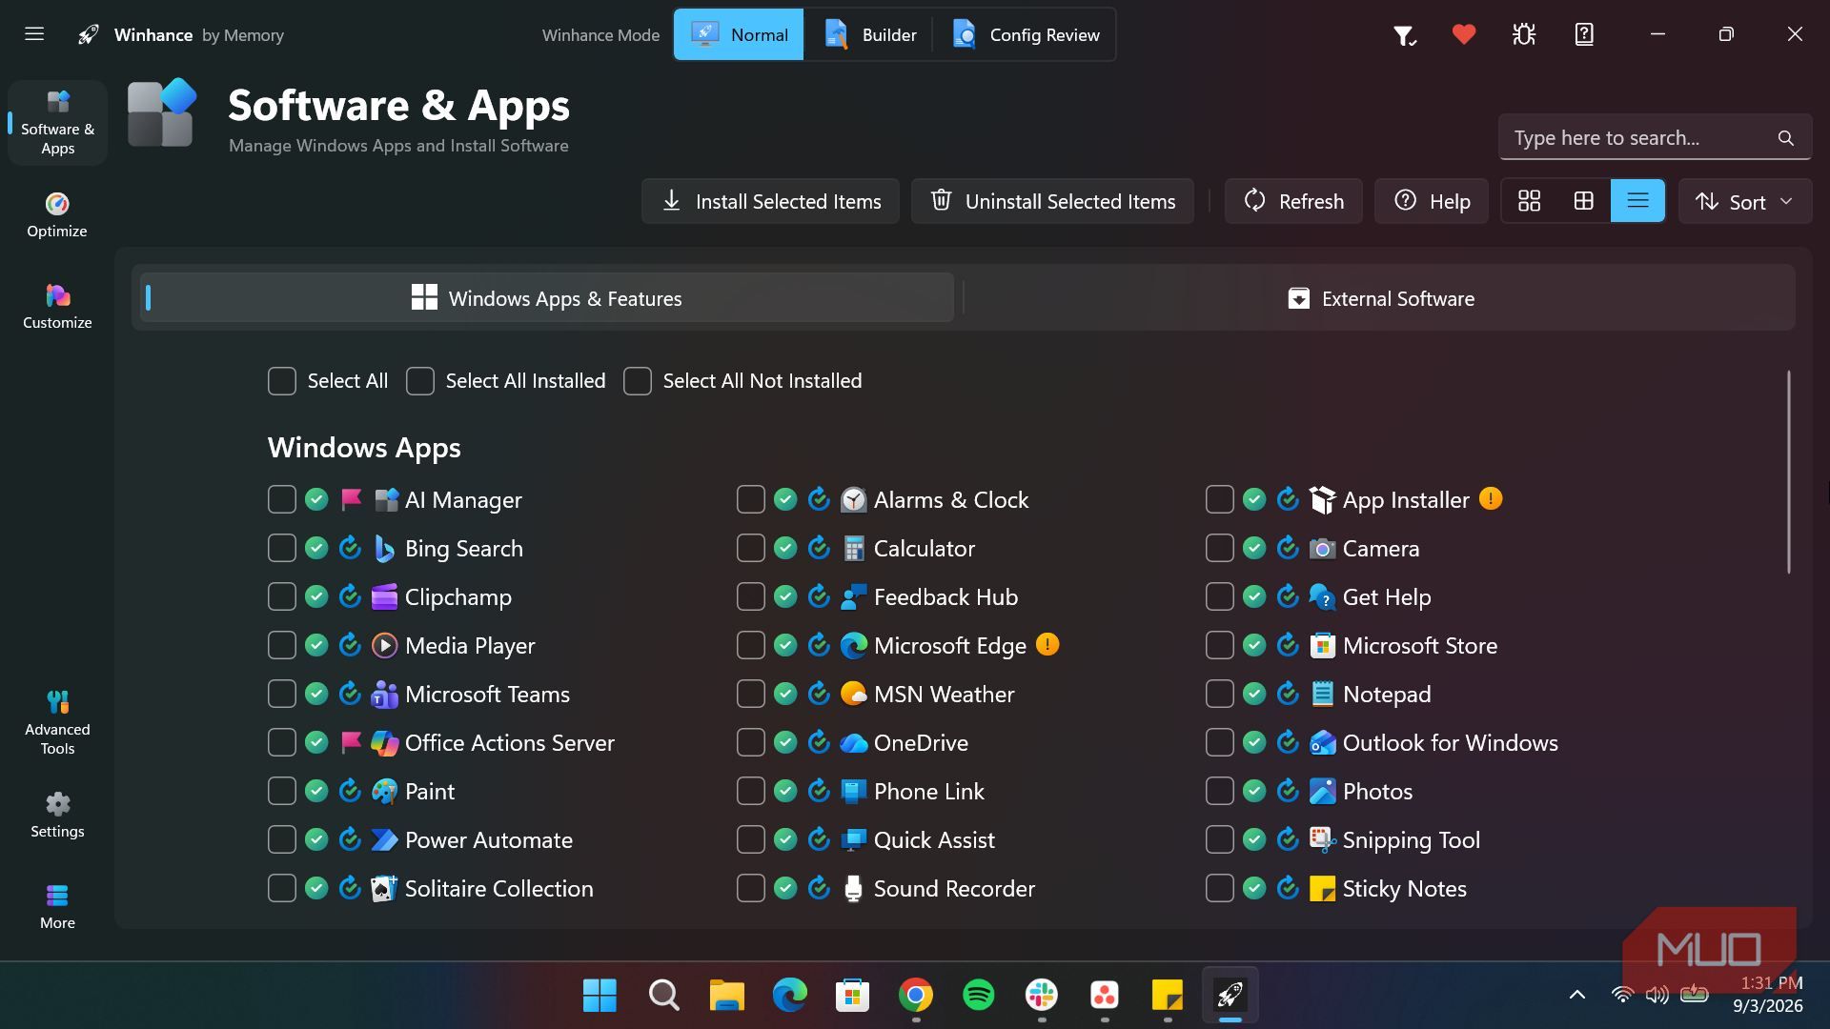Open More in sidebar

pos(57,907)
